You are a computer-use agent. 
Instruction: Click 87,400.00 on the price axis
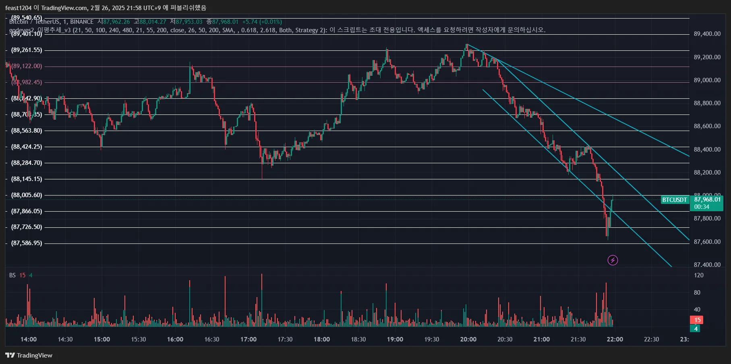[x=707, y=265]
